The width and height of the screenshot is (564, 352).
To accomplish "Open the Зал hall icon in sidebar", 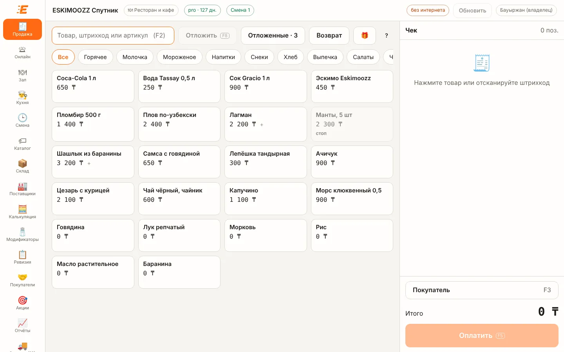I will [22, 73].
